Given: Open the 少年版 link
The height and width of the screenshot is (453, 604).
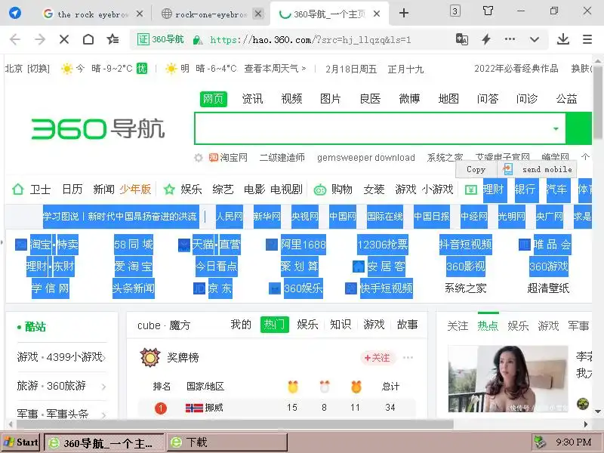Looking at the screenshot, I should [x=135, y=190].
